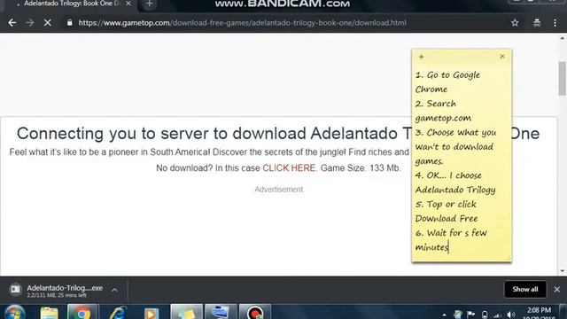The image size is (567, 319).
Task: Open the Windows Start menu
Action: (x=14, y=313)
